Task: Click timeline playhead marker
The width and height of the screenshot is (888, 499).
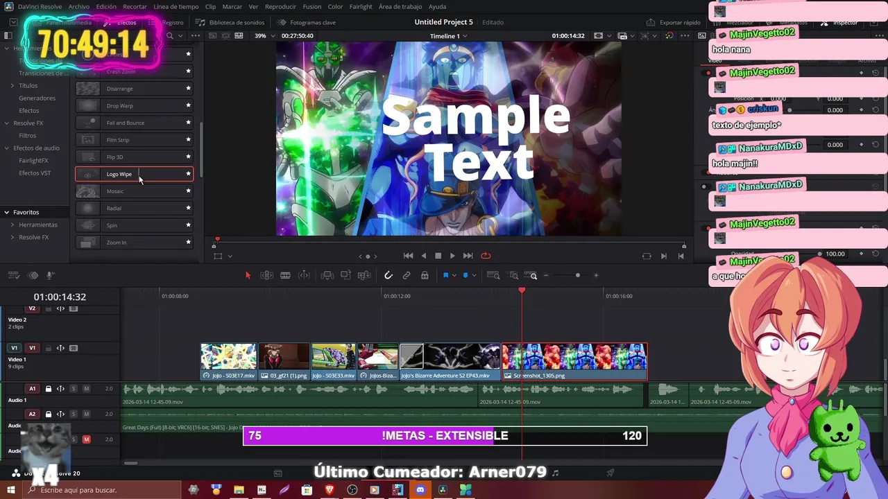Action: pyautogui.click(x=522, y=291)
